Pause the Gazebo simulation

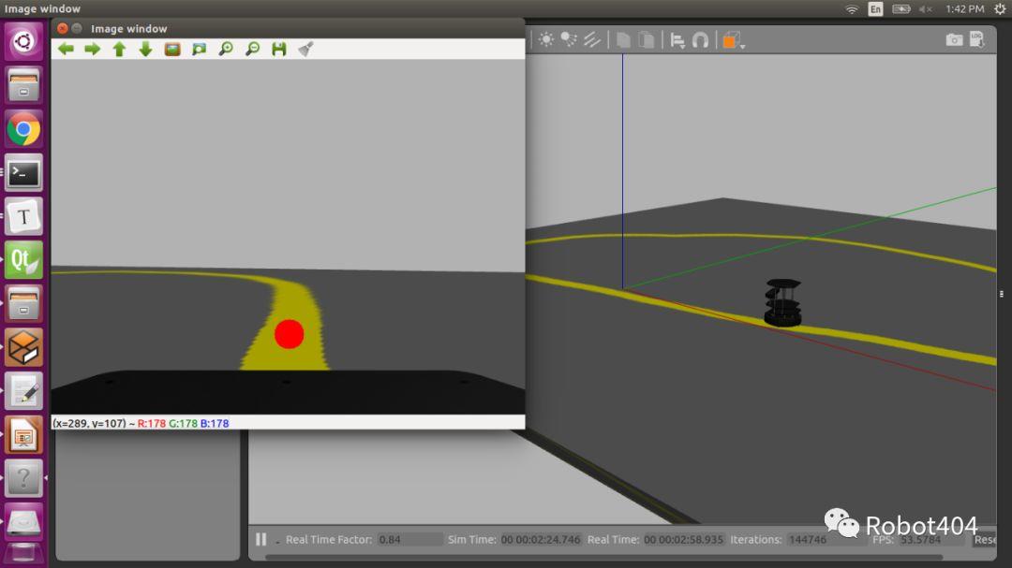(x=260, y=539)
